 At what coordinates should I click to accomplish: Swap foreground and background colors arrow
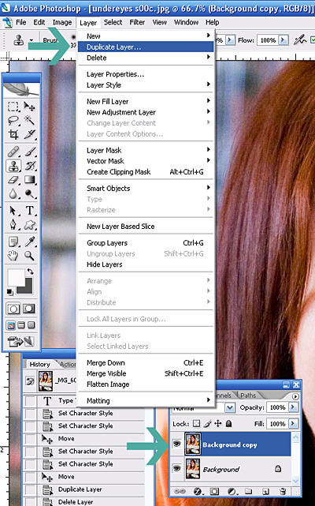(x=30, y=271)
